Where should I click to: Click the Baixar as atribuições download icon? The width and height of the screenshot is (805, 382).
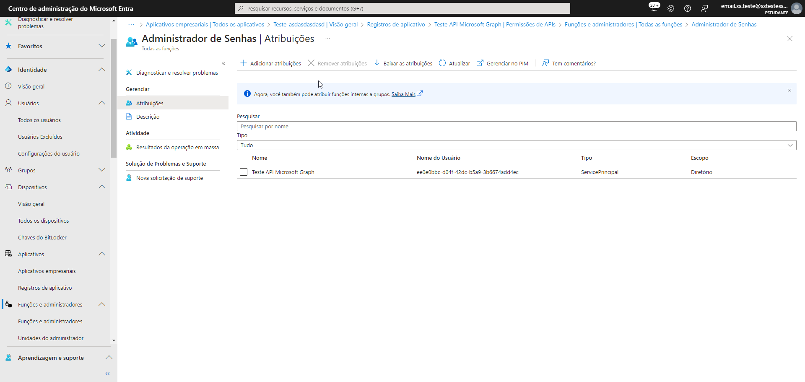(377, 63)
